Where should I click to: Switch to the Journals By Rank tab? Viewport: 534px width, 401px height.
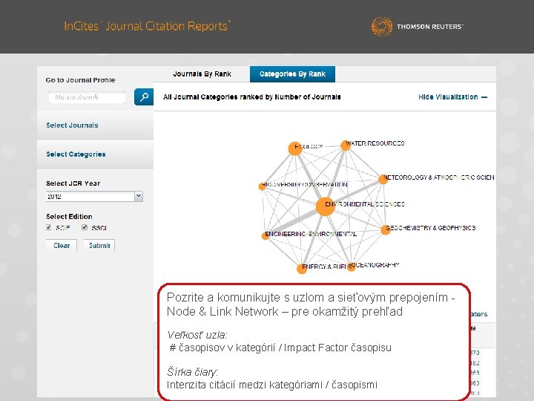click(202, 74)
